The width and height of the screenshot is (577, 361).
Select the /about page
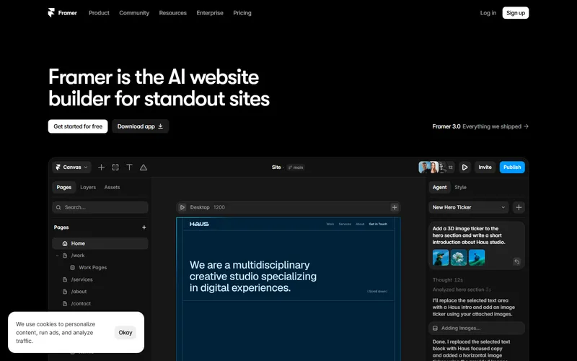[79, 292]
